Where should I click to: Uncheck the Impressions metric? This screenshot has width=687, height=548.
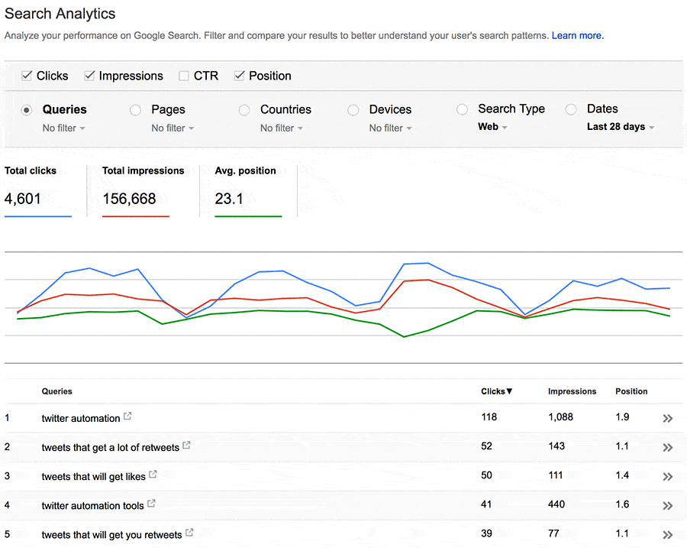(x=89, y=76)
